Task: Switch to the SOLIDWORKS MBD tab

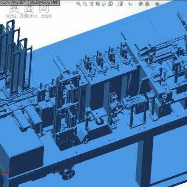Action: coord(44,2)
